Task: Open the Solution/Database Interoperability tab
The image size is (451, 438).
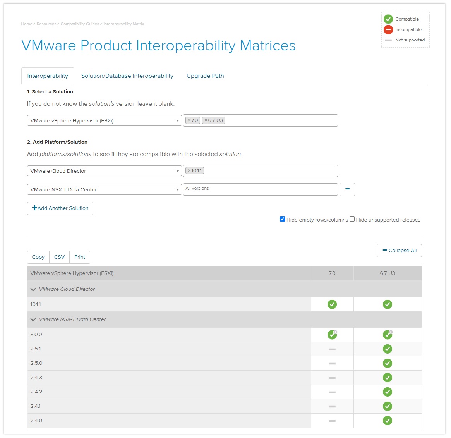Action: pos(127,76)
